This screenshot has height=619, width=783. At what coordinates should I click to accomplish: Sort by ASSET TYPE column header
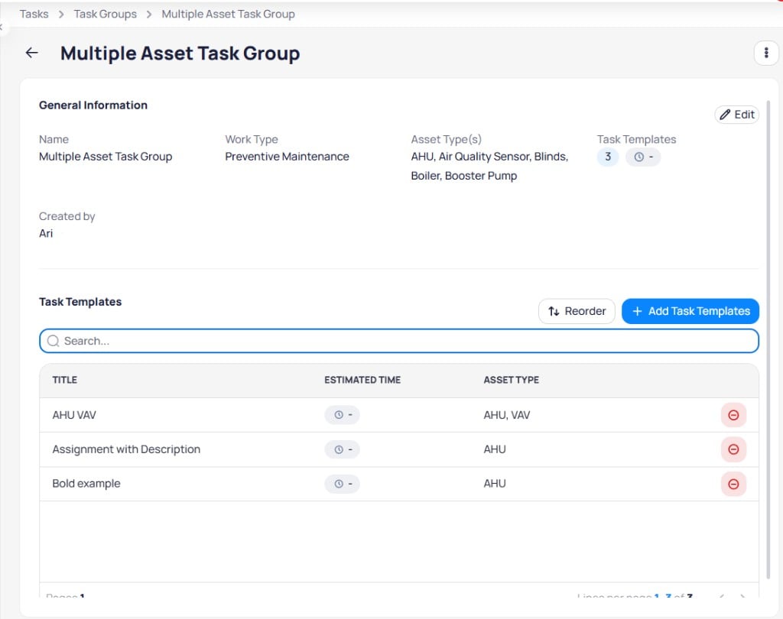pos(512,380)
